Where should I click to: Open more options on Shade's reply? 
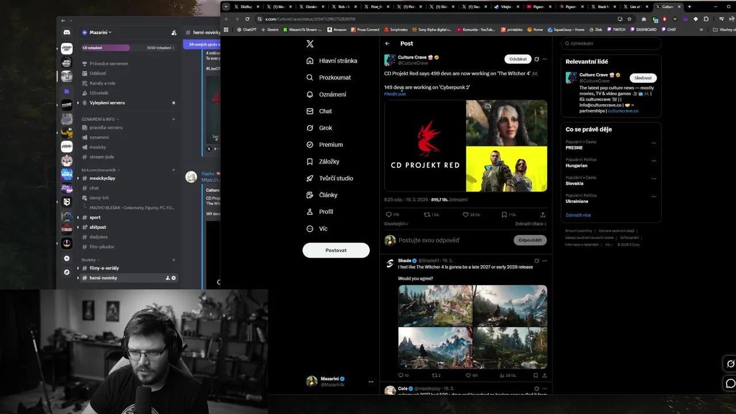tap(545, 260)
